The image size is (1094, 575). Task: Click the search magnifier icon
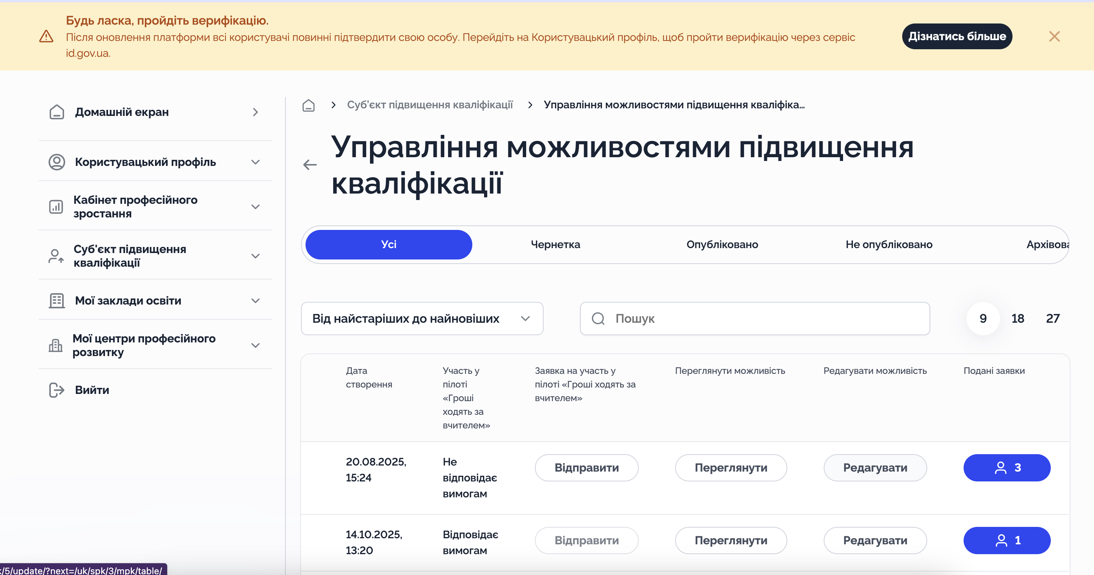(x=599, y=318)
